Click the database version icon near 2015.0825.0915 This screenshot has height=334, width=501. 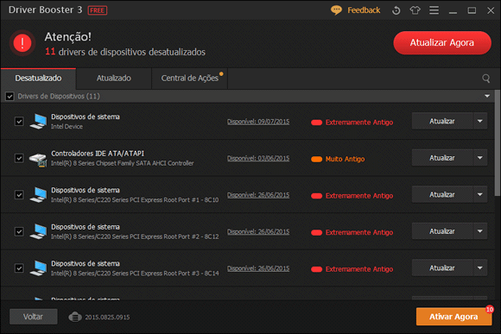point(75,317)
